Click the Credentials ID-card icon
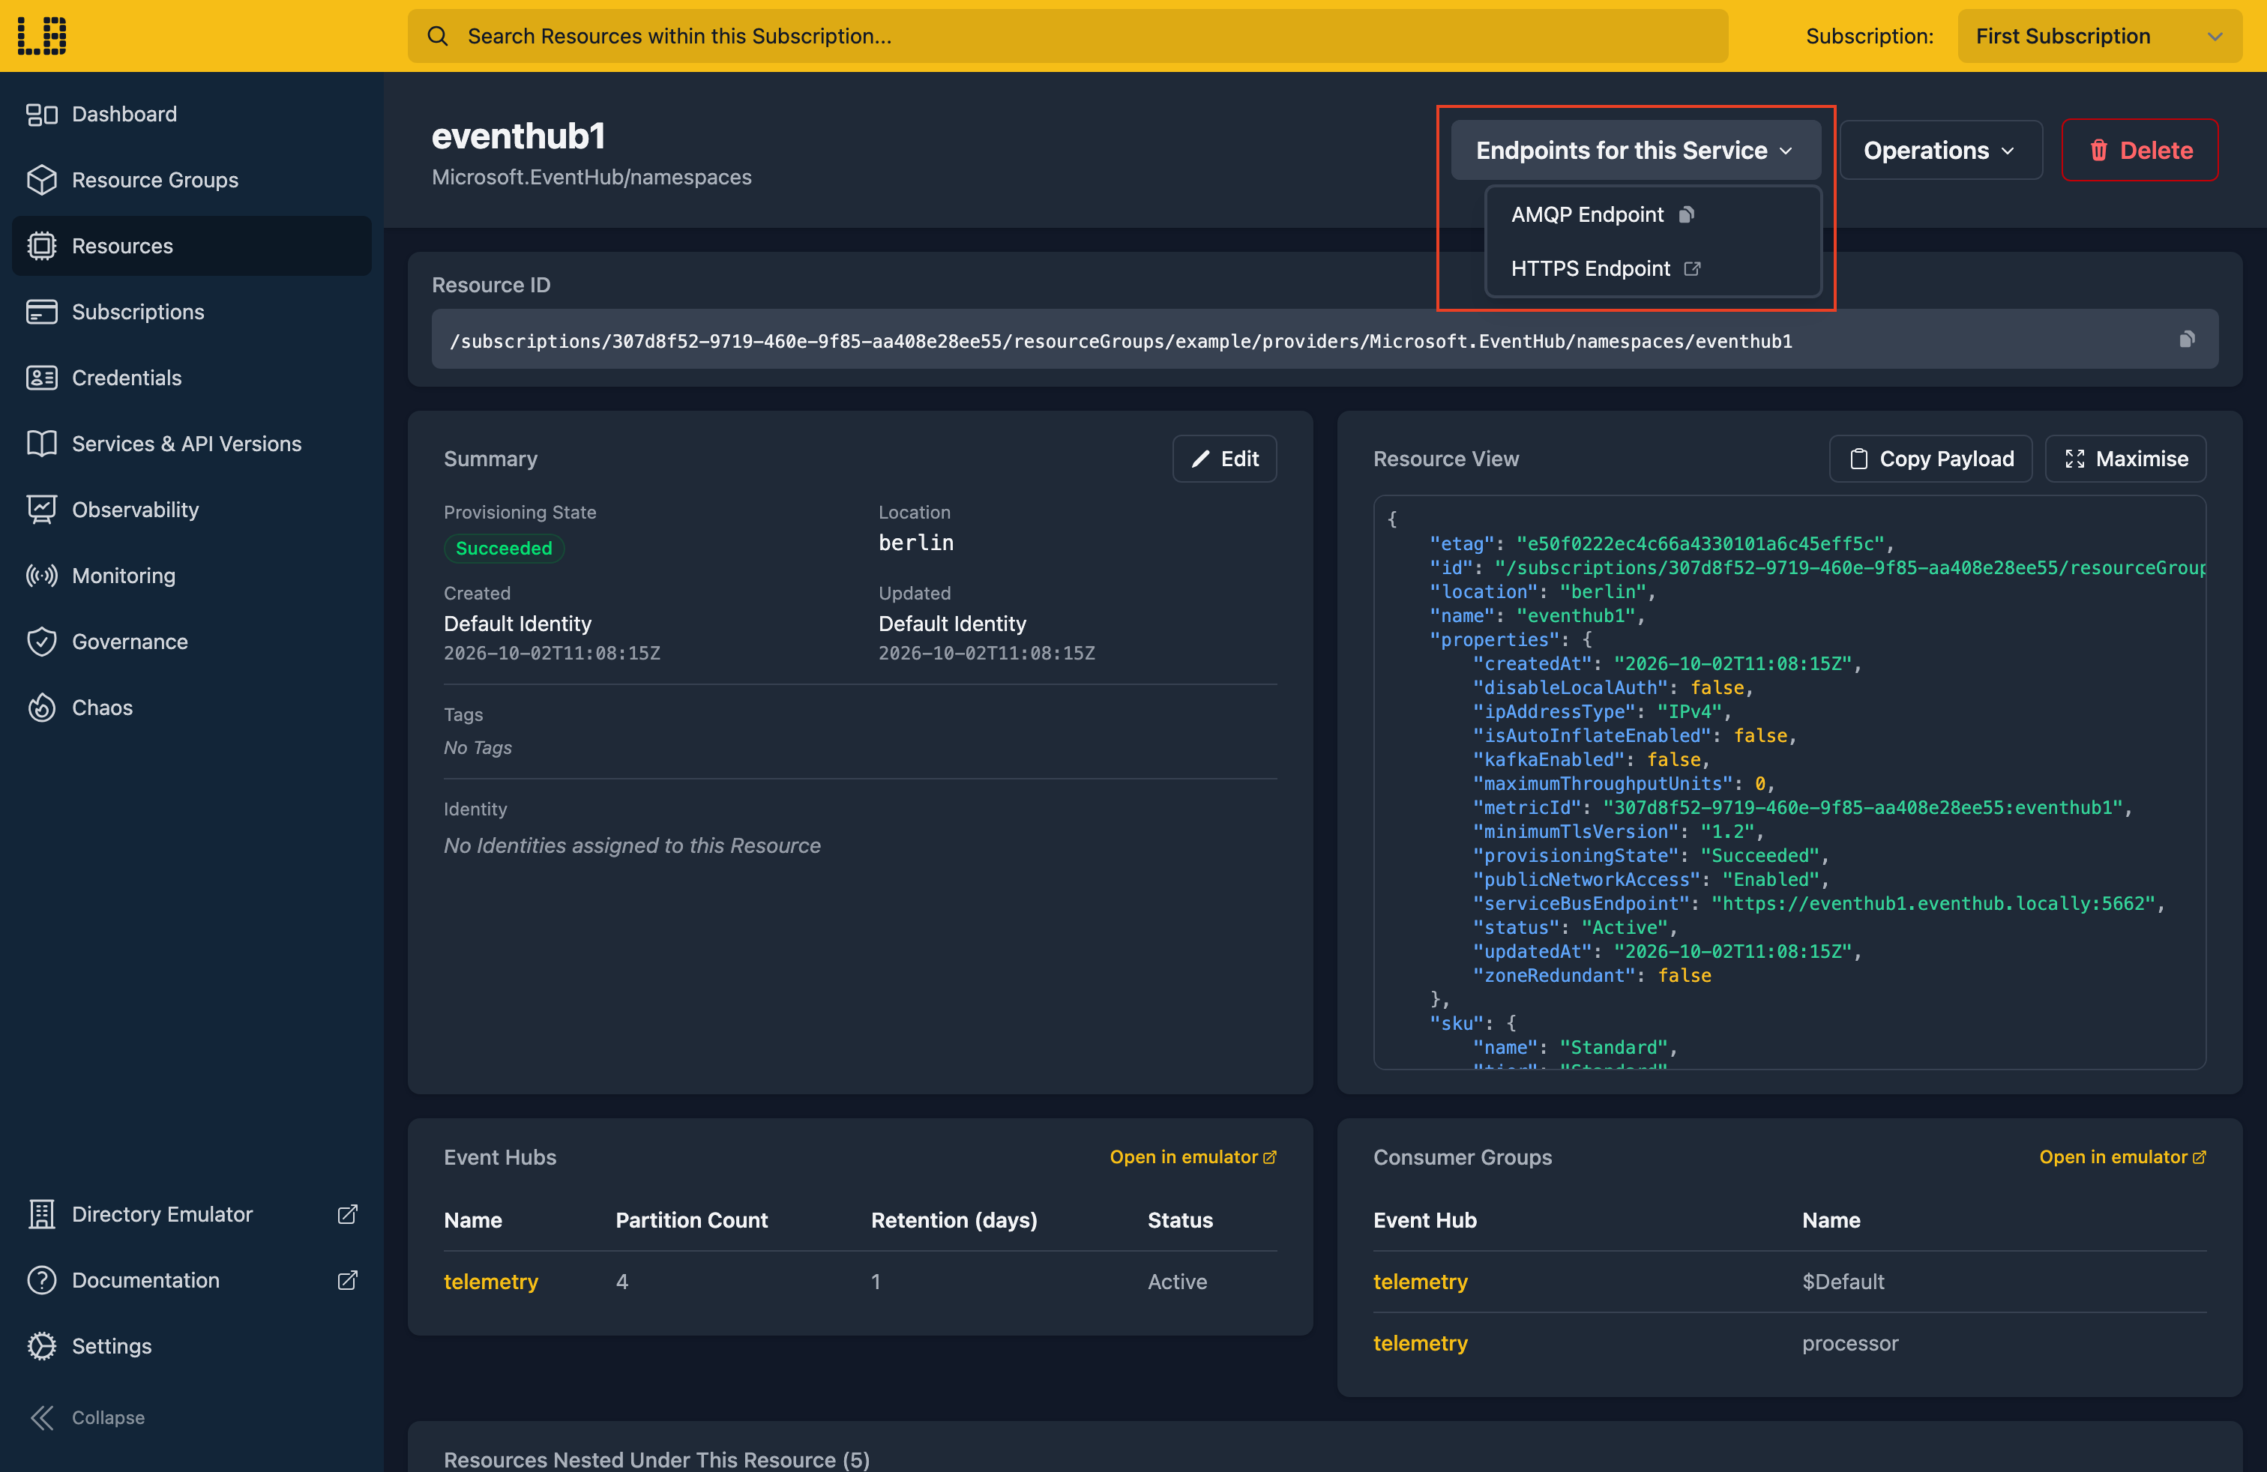The width and height of the screenshot is (2267, 1472). pyautogui.click(x=42, y=377)
